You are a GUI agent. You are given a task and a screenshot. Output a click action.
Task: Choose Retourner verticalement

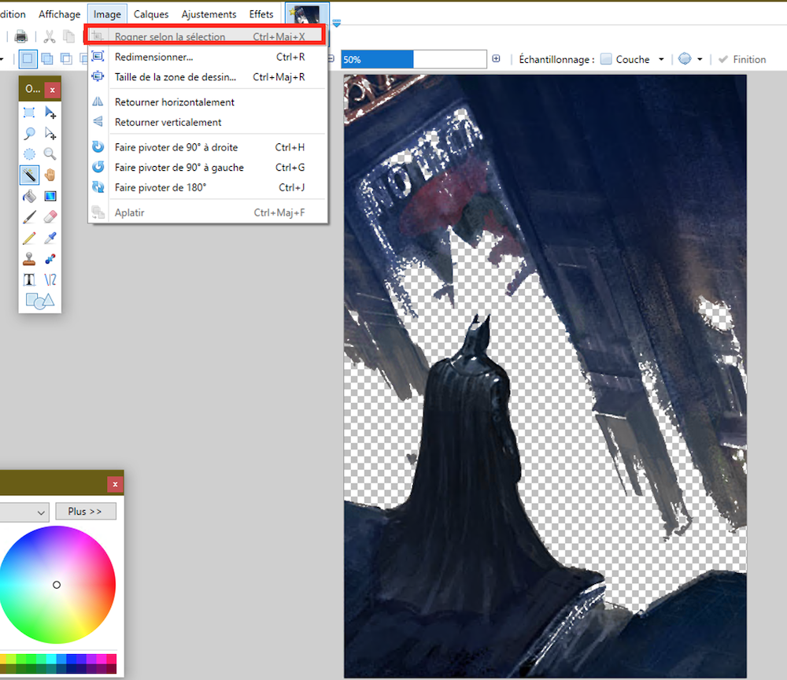click(x=209, y=122)
